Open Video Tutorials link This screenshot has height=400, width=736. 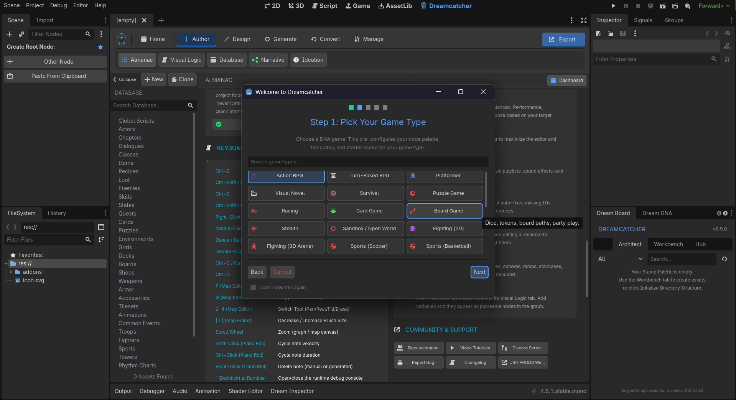tap(471, 348)
